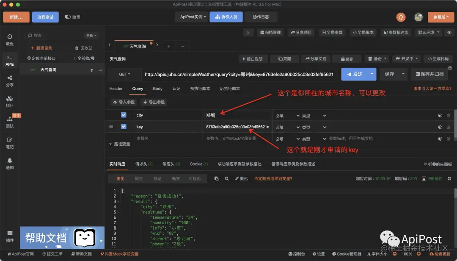Open more options for 天气查询 tree item
This screenshot has height=261, width=457.
coord(100,70)
